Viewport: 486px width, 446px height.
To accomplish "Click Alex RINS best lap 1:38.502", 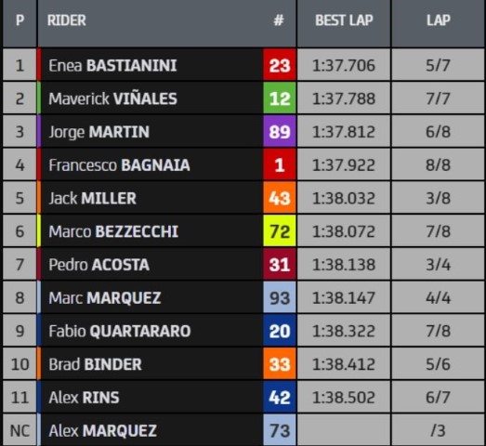I will pos(344,398).
